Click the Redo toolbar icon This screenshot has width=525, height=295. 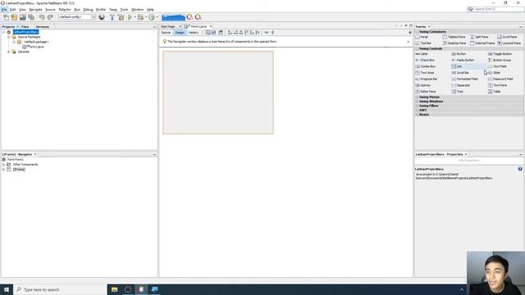pyautogui.click(x=50, y=17)
